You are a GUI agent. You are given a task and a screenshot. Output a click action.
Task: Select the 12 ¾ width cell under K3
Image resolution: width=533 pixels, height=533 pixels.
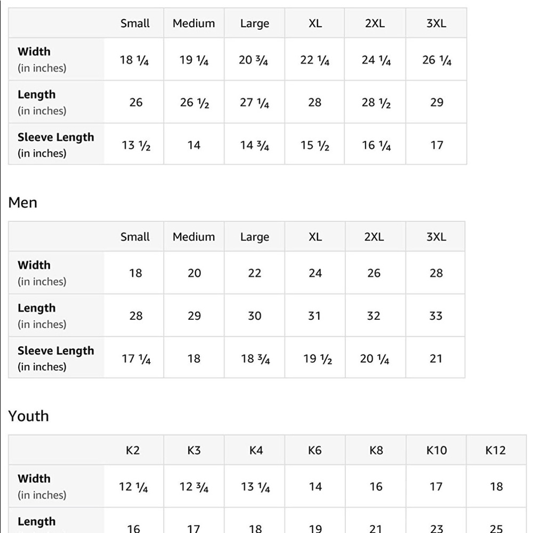[194, 487]
